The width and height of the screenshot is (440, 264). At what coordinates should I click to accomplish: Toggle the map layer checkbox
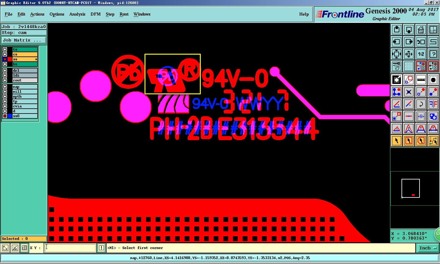pyautogui.click(x=5, y=87)
